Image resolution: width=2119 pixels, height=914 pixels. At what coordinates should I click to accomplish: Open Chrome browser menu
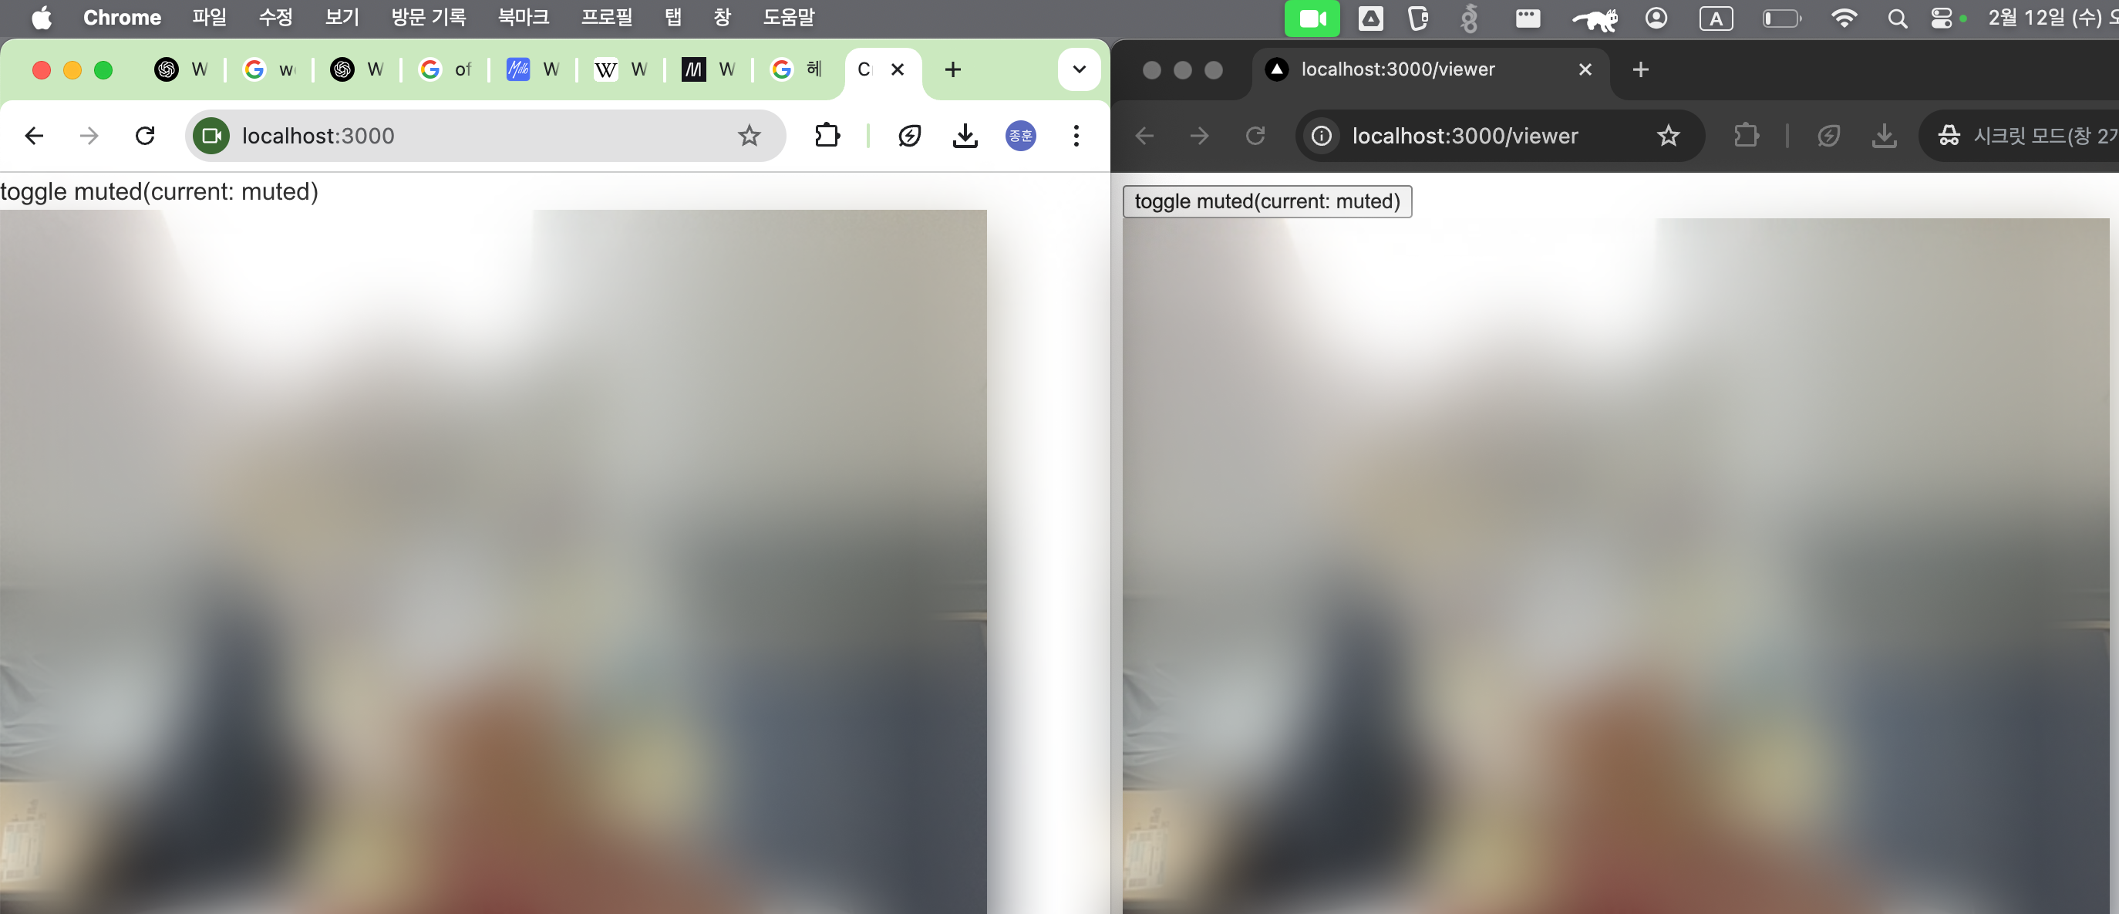(x=1074, y=134)
